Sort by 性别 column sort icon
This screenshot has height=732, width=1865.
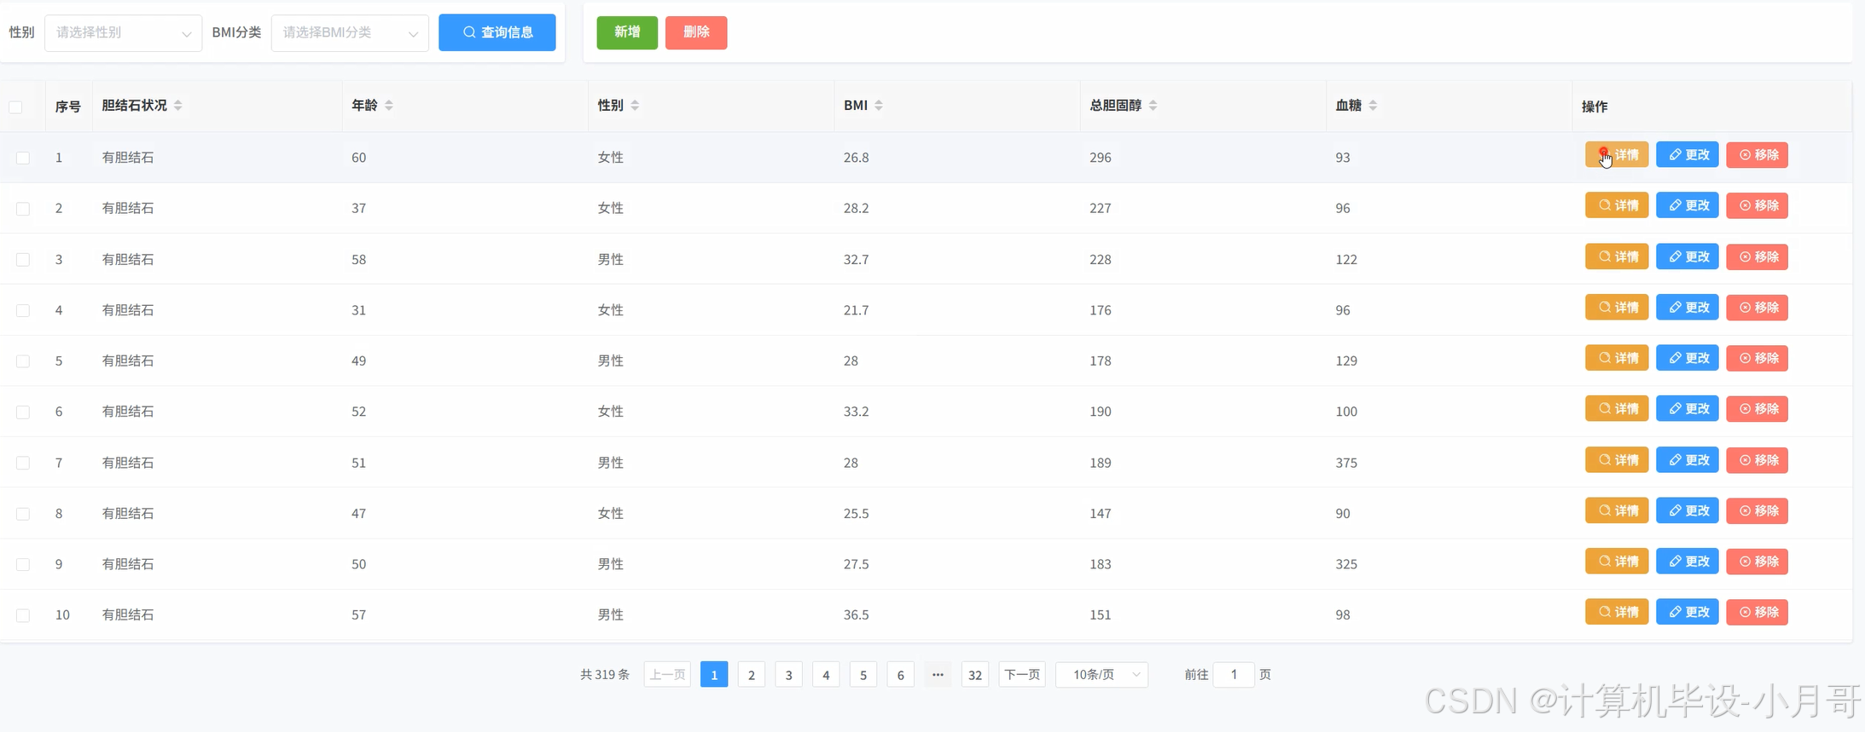click(x=635, y=106)
